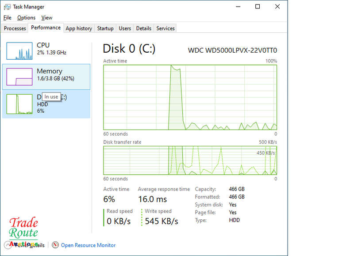Switch to the Processes tab
Image resolution: width=354 pixels, height=256 pixels.
tap(15, 28)
